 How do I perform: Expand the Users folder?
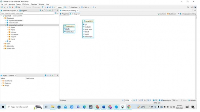click(3, 44)
